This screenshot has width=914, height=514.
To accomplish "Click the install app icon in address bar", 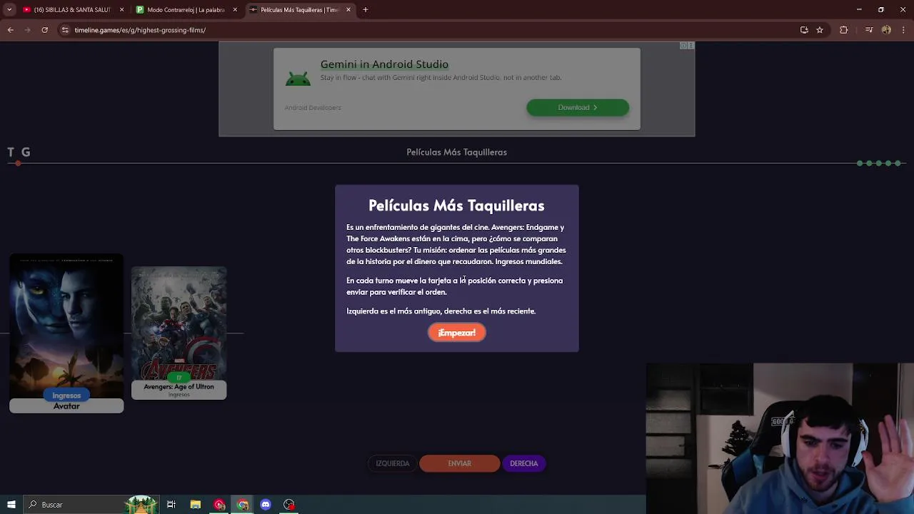I will tap(804, 30).
